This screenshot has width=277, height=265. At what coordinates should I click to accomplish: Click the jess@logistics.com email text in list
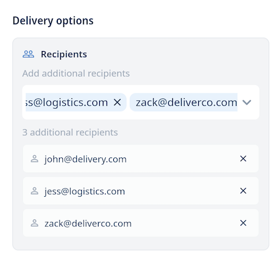click(85, 191)
